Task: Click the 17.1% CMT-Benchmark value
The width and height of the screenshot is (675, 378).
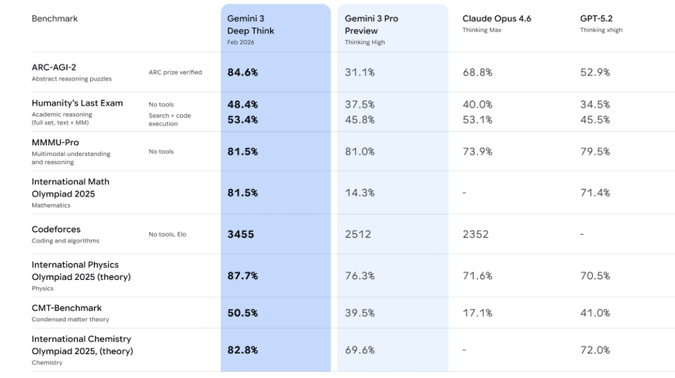Action: pyautogui.click(x=477, y=313)
